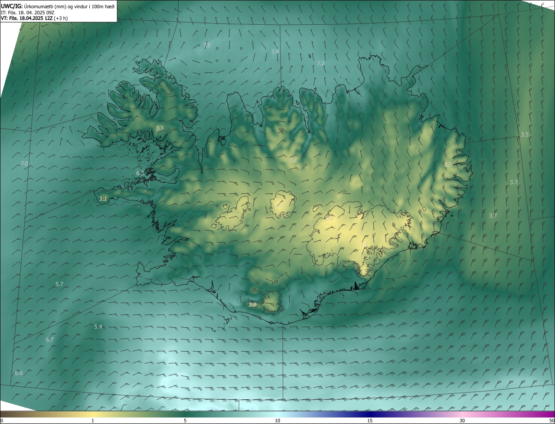The height and width of the screenshot is (424, 555).
Task: Click the color scale tick label 30
Action: click(x=462, y=421)
